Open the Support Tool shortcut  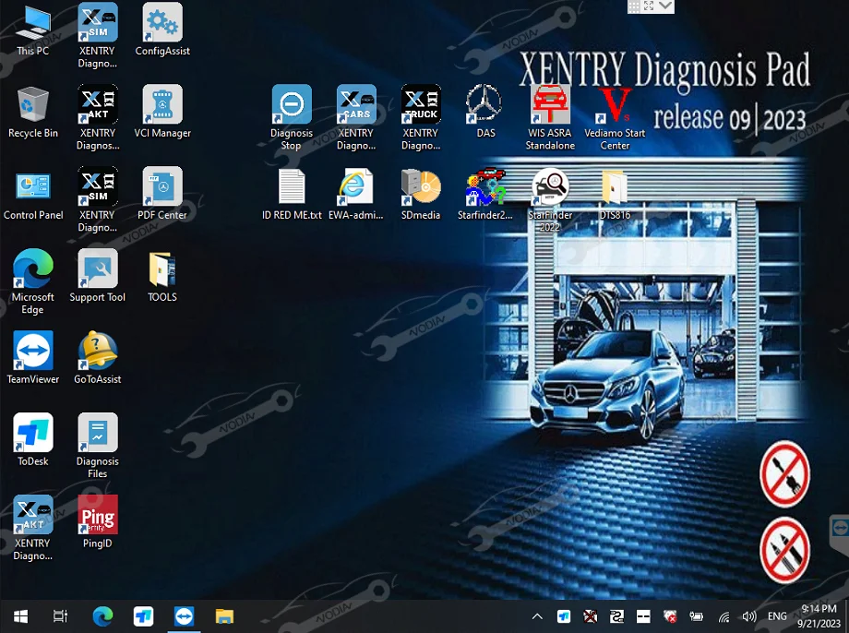[98, 276]
